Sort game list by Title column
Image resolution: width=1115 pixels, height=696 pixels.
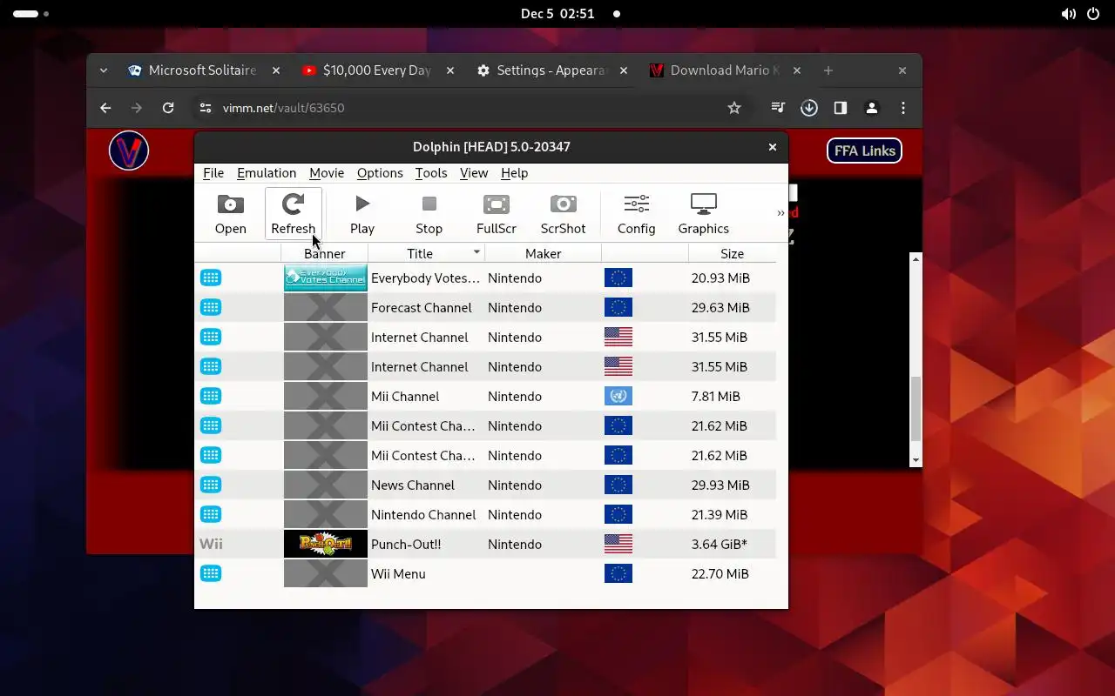[x=426, y=253]
